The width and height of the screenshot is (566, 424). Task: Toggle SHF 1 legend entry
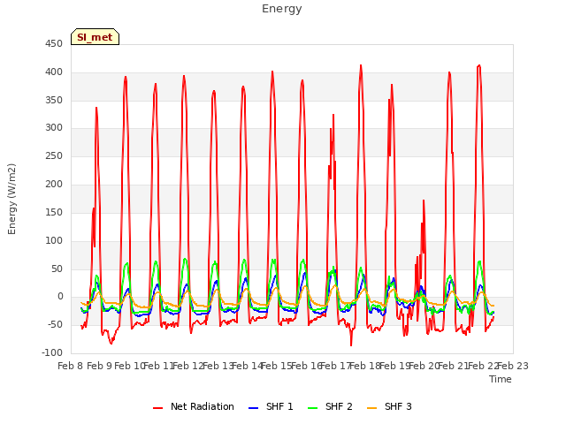point(271,406)
